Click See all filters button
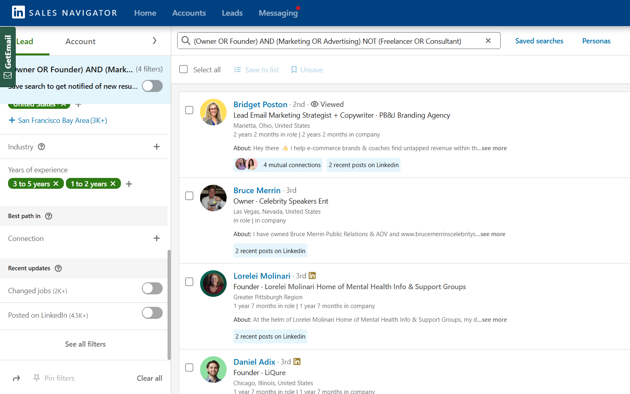The height and width of the screenshot is (394, 630). 85,344
